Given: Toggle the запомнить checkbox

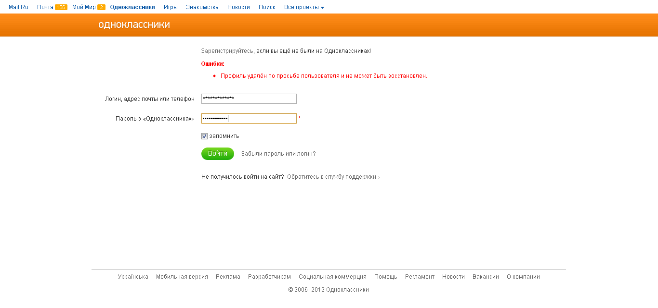Looking at the screenshot, I should point(204,136).
